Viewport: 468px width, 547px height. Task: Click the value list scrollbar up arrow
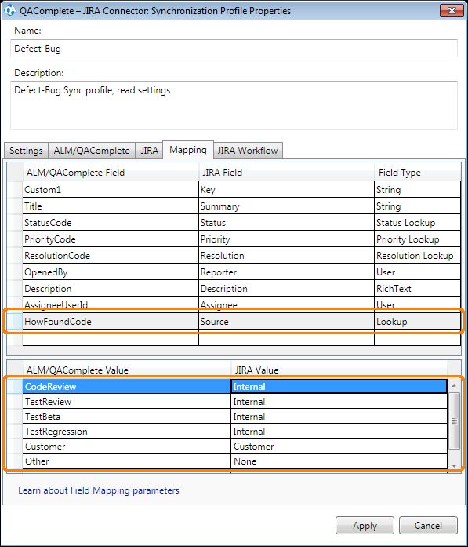454,385
